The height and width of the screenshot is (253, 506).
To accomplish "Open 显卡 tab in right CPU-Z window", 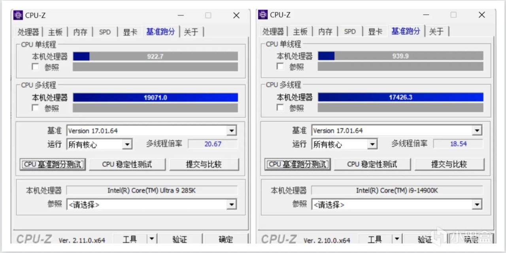I will click(375, 32).
